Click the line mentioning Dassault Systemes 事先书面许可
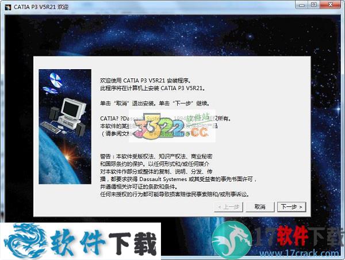This screenshot has height=260, width=345. click(x=178, y=179)
